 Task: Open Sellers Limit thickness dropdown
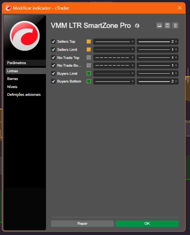point(158,50)
